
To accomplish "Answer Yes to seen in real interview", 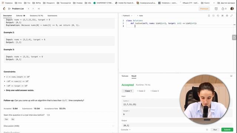I will 6,119.
